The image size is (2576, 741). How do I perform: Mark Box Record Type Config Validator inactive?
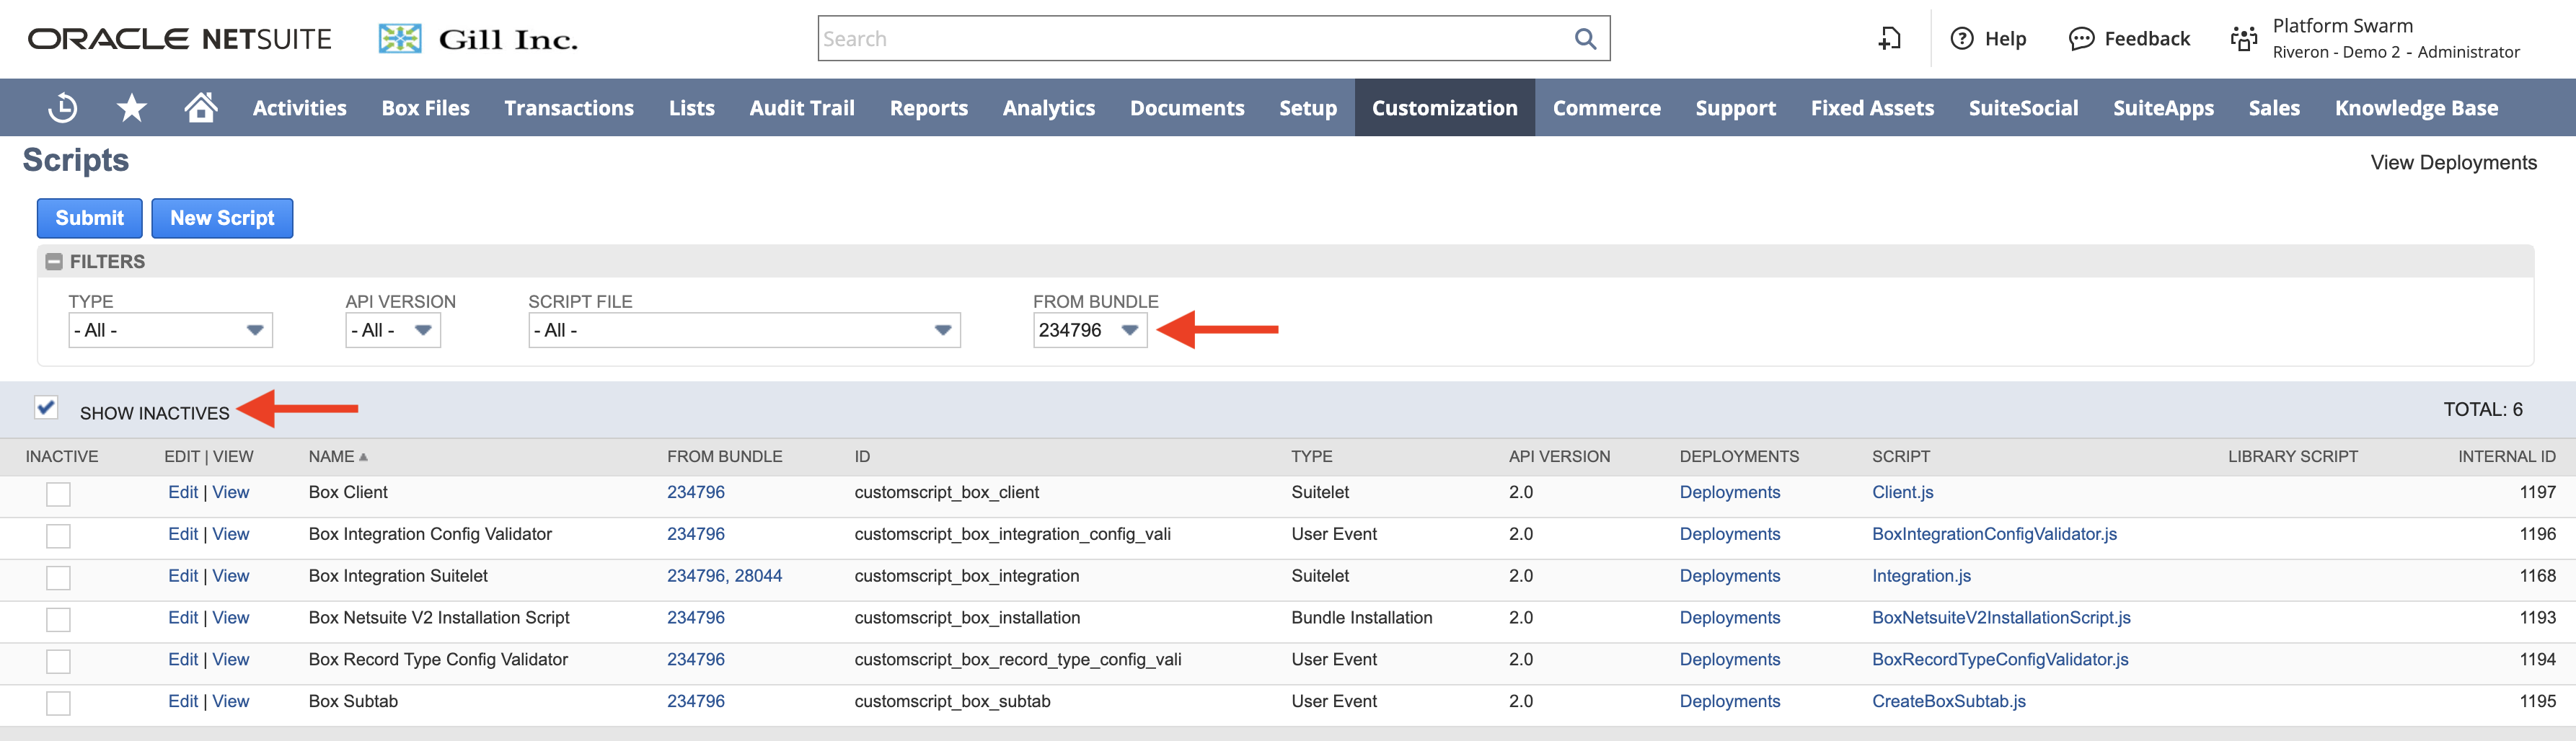click(59, 661)
